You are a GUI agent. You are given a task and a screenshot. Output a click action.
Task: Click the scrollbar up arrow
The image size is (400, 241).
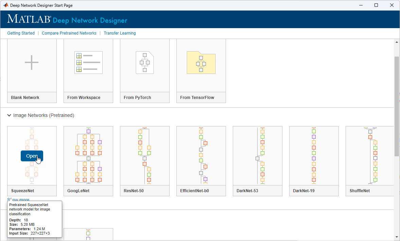[x=397, y=42]
